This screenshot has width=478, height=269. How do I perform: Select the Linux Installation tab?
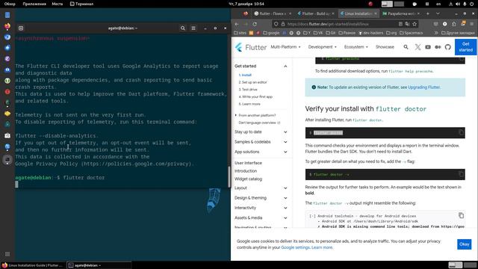[x=358, y=13]
